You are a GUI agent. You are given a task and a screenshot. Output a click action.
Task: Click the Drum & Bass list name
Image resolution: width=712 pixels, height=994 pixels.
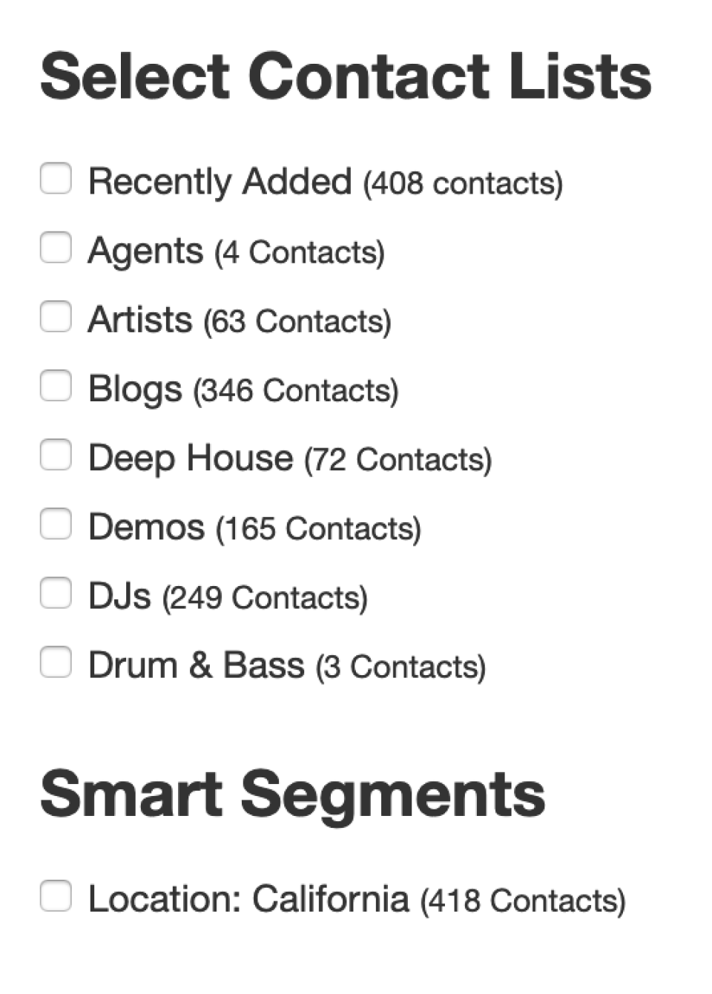coord(195,663)
